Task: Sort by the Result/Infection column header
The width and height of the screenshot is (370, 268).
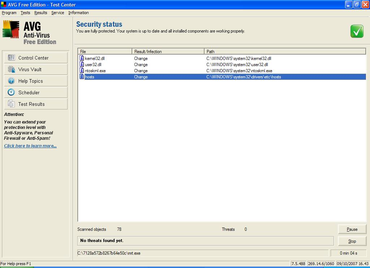Action: [168, 51]
